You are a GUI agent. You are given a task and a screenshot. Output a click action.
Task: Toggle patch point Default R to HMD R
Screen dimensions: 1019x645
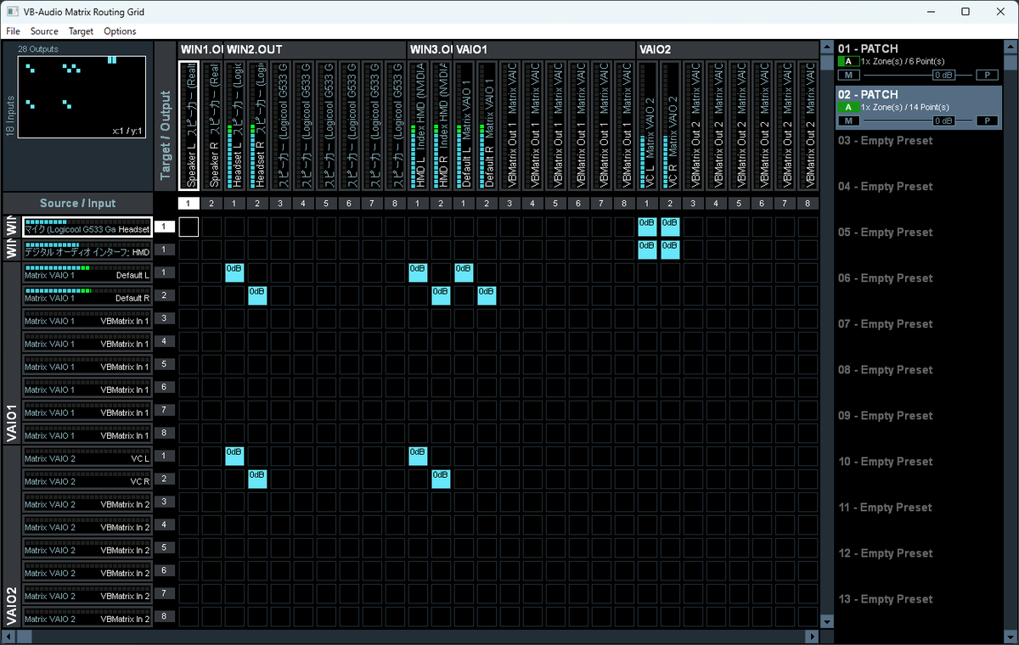[441, 295]
